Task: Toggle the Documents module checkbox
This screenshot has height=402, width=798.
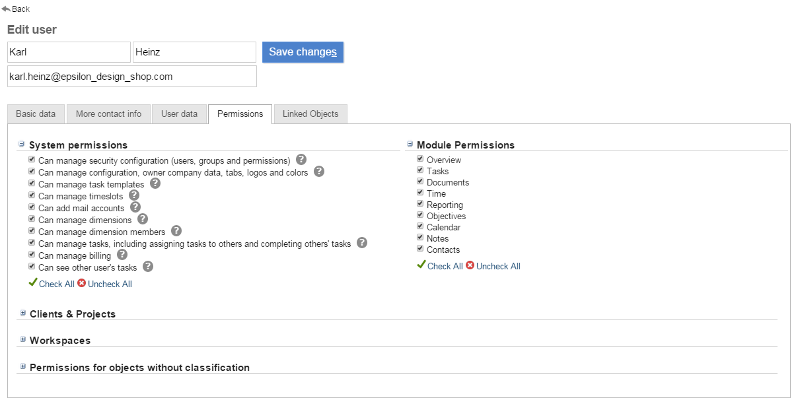Action: (420, 182)
